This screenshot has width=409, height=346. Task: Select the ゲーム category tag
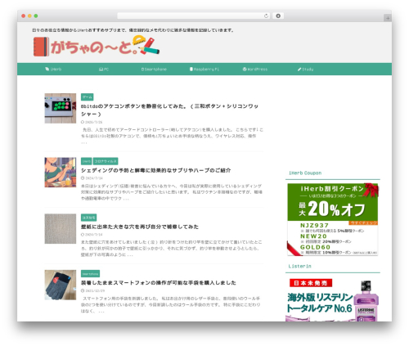(88, 97)
